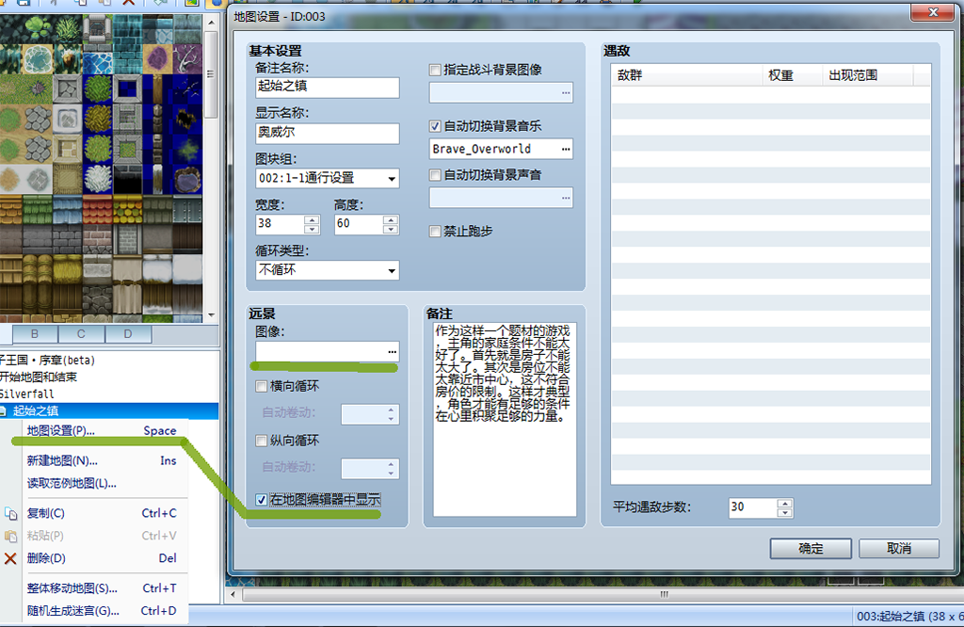Screen dimensions: 964x627
Task: Click the tile palette scroll-down arrow
Action: pos(211,314)
